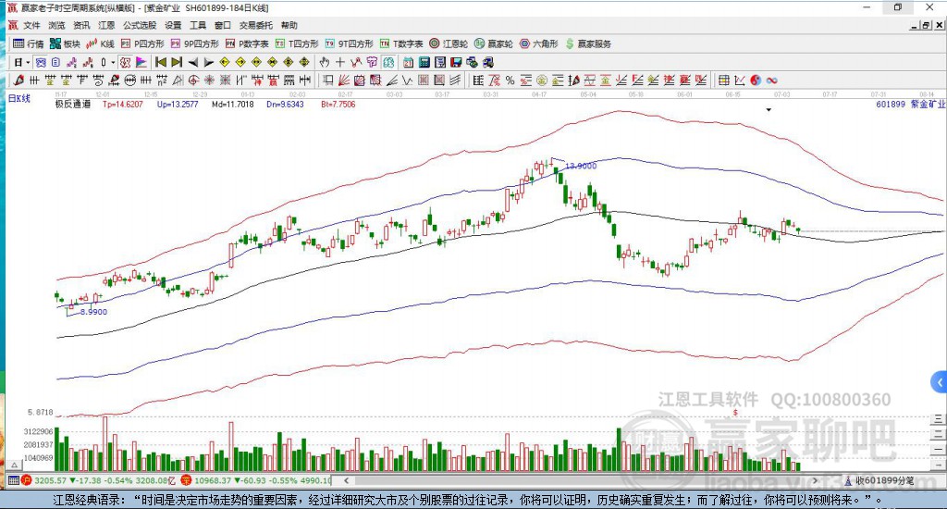
Task: Open the 行情 market quotes toolbar button
Action: tap(29, 43)
